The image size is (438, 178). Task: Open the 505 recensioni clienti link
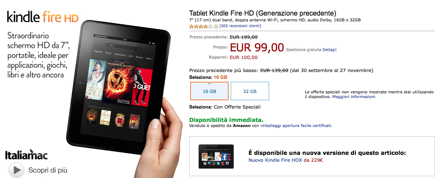[241, 26]
